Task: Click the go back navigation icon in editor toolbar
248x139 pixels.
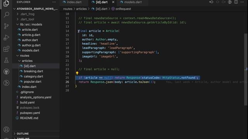Action: point(211,2)
